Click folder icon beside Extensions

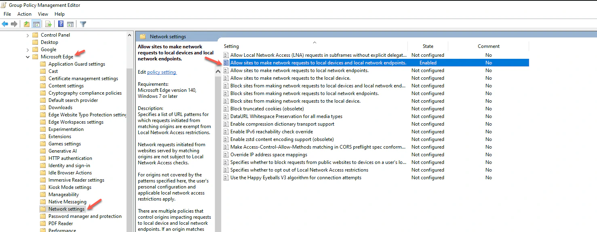(43, 137)
